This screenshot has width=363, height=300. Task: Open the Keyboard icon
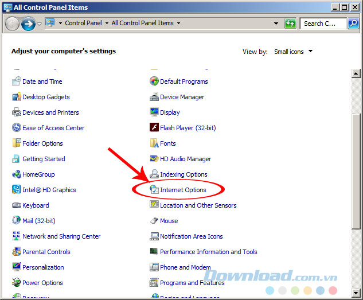point(17,205)
